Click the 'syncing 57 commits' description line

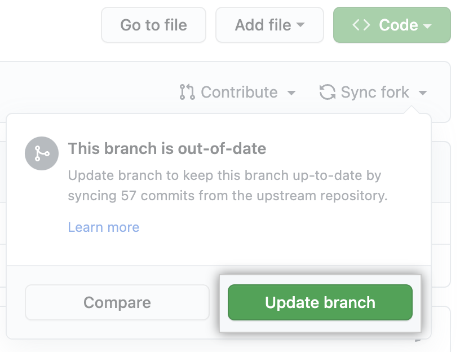click(x=228, y=196)
